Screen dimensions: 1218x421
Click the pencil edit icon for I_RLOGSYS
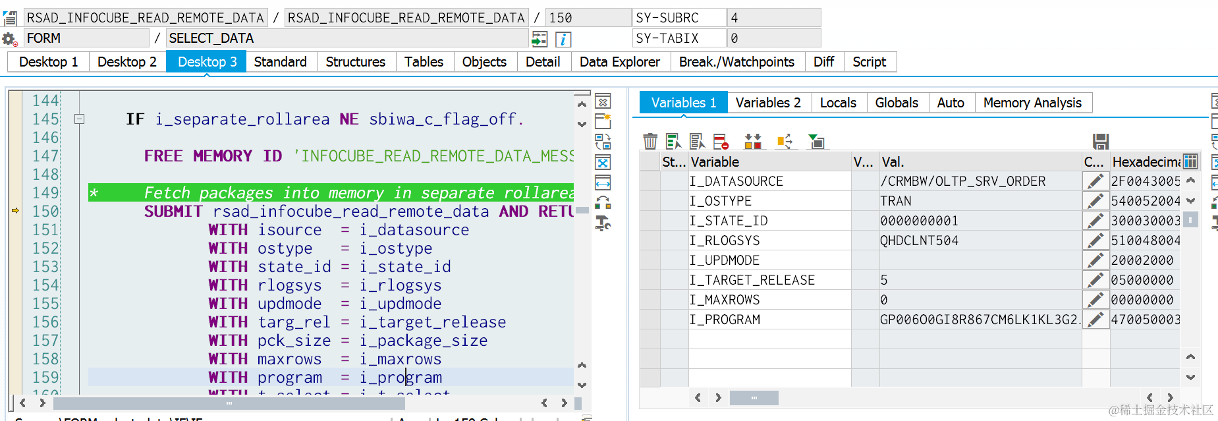1095,240
